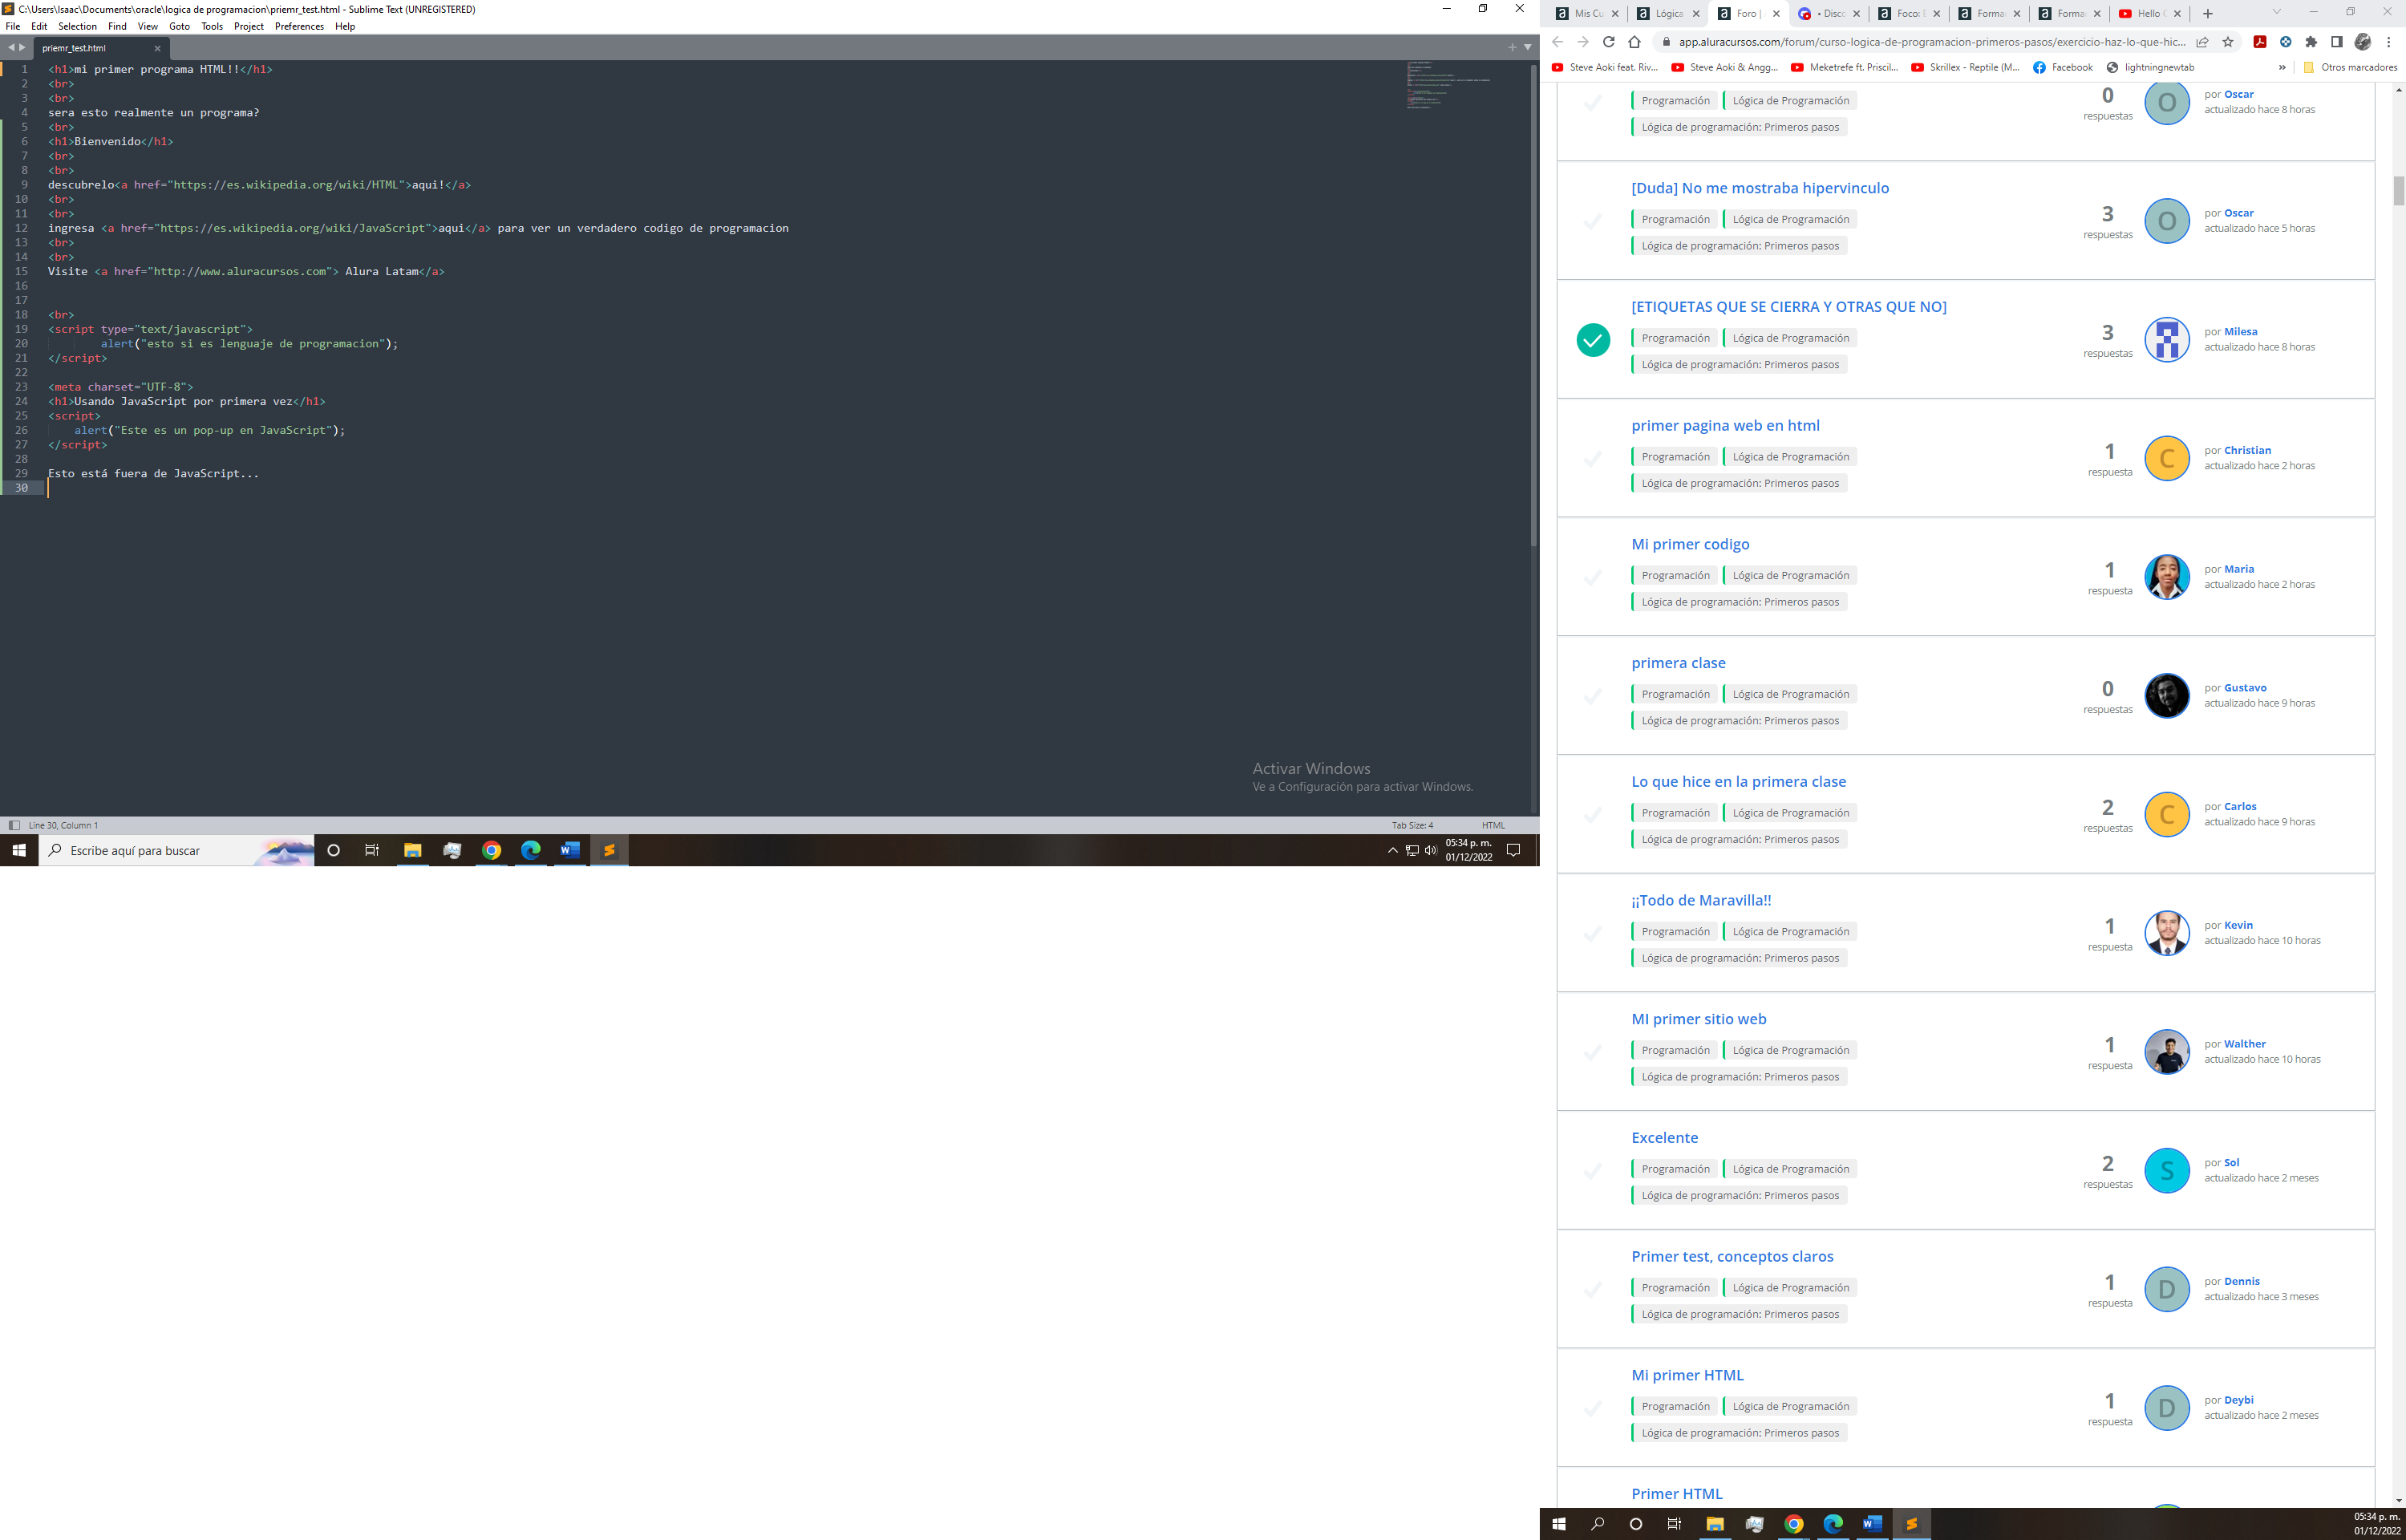Click the blue circular extension icon in Chrome
This screenshot has height=1540, width=2406.
(2285, 42)
